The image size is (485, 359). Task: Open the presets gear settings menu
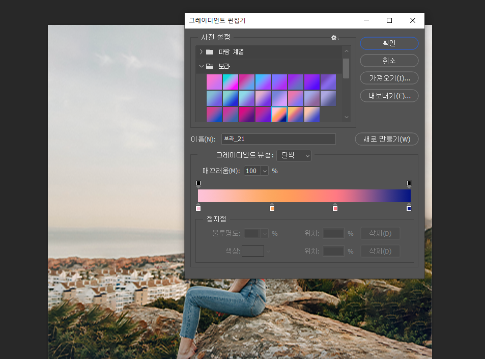335,38
